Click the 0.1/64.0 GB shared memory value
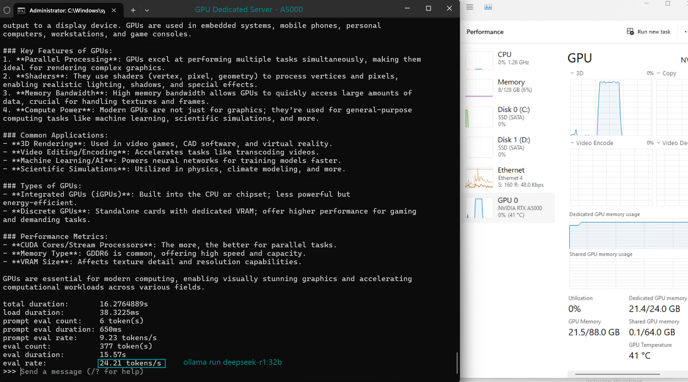688x382 pixels. click(x=652, y=332)
